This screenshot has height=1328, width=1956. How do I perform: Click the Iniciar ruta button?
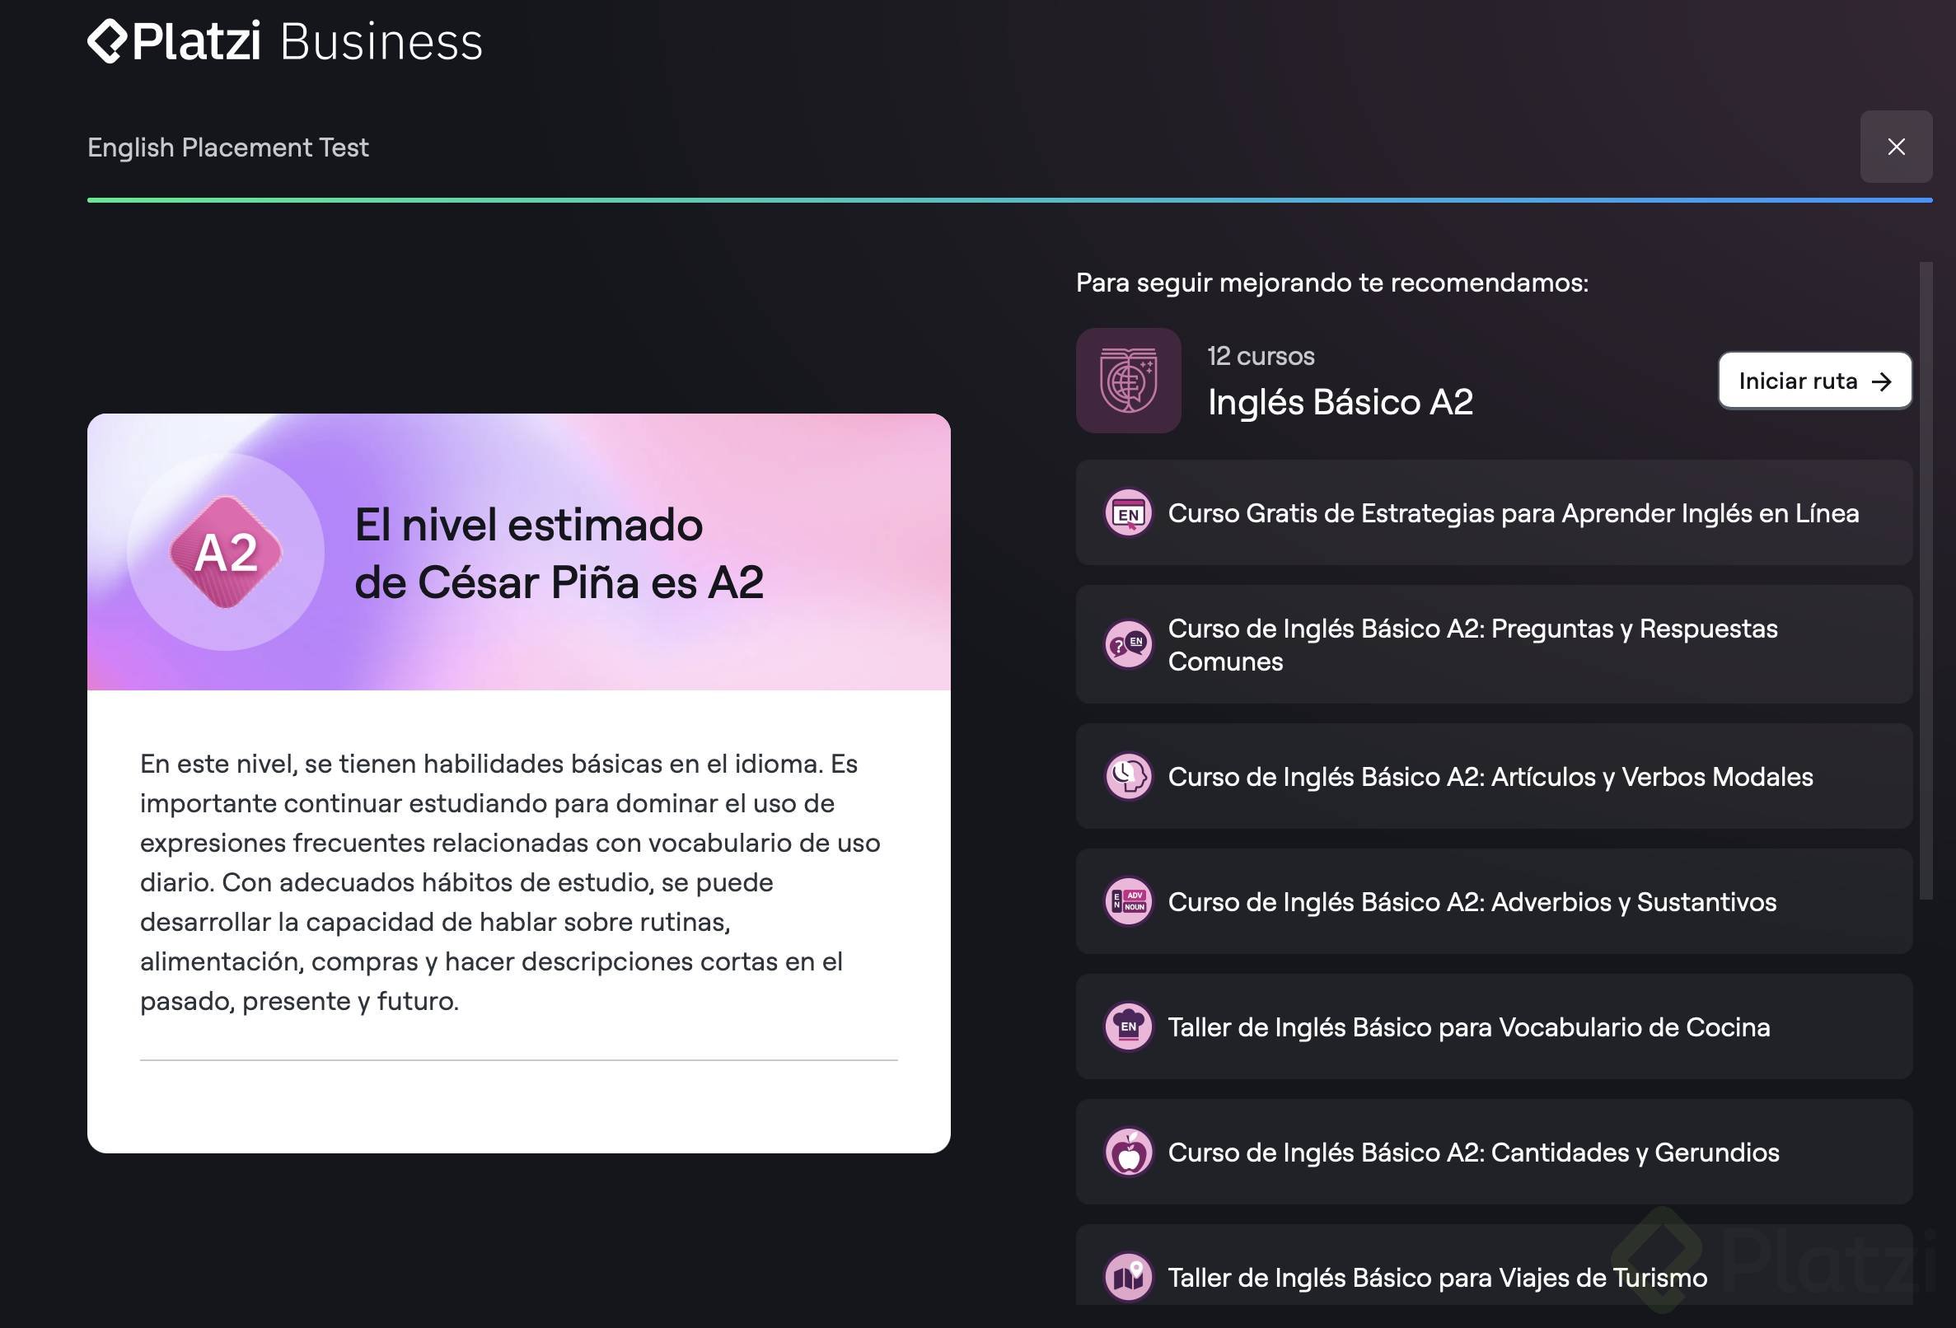(1813, 381)
